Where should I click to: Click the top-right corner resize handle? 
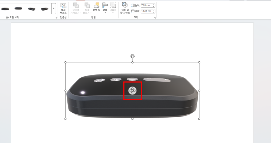[x=199, y=62]
